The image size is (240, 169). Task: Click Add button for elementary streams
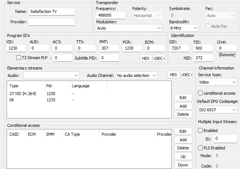click(183, 106)
